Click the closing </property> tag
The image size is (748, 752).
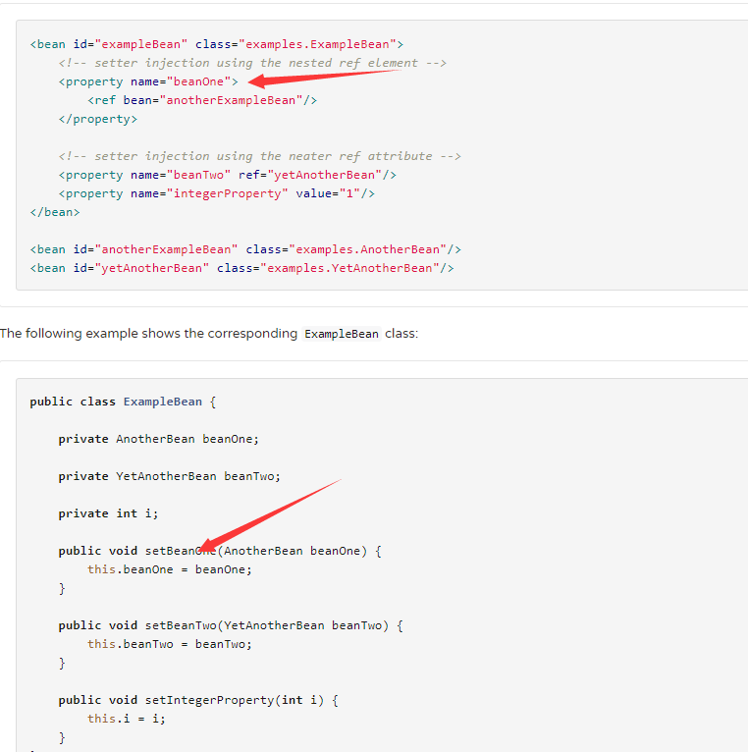(98, 119)
